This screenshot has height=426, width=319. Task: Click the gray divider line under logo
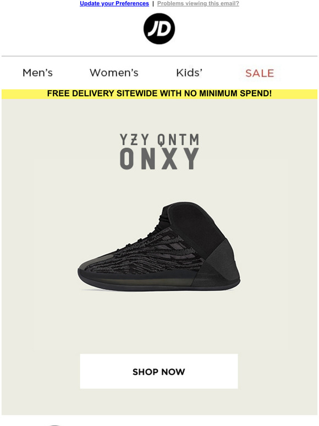click(x=159, y=56)
